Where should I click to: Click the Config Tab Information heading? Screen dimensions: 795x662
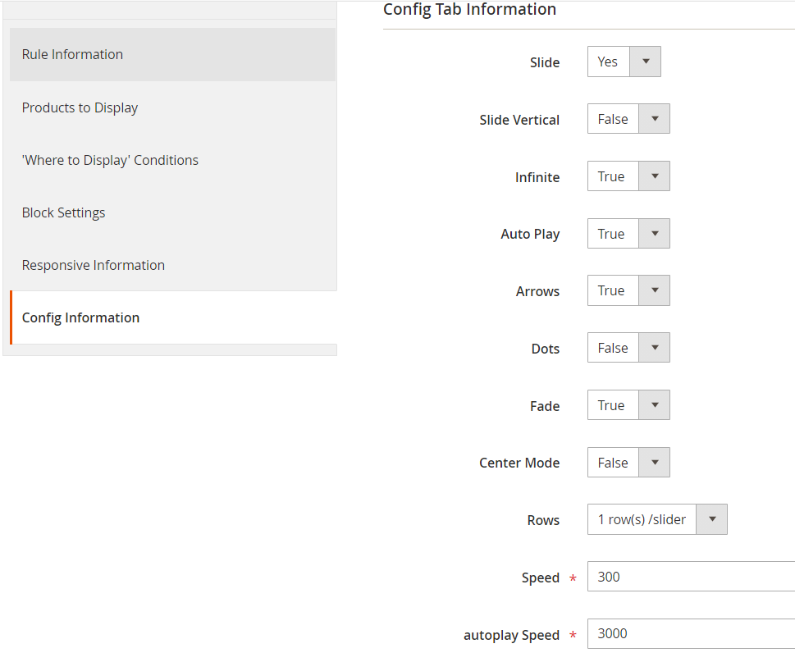469,10
